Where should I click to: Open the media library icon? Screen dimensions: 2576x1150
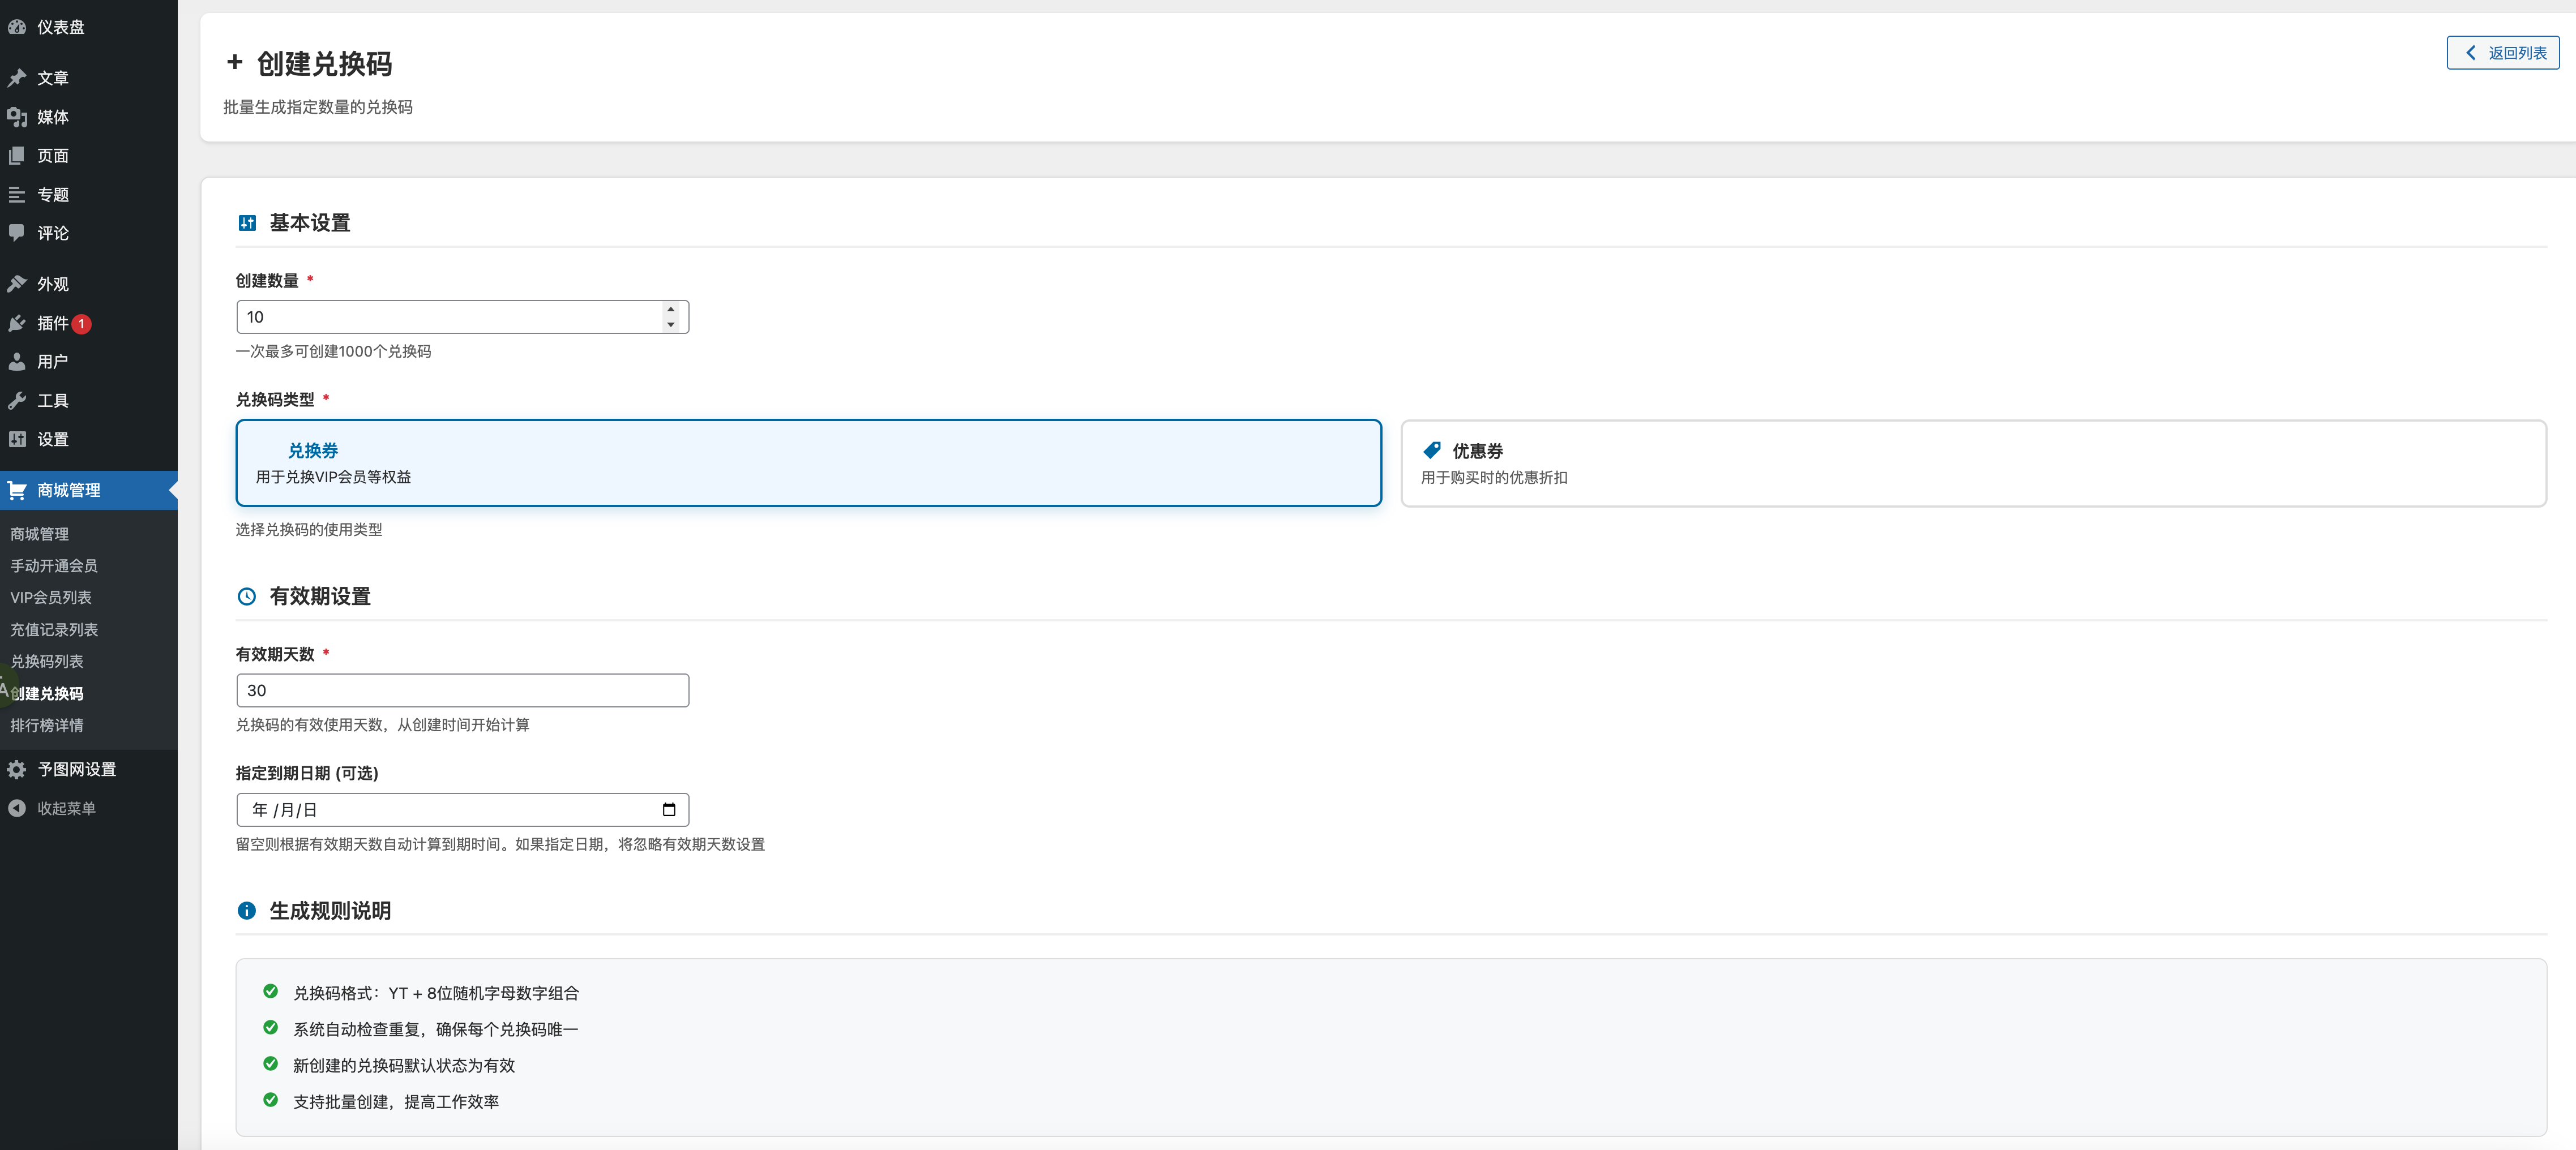(x=17, y=117)
